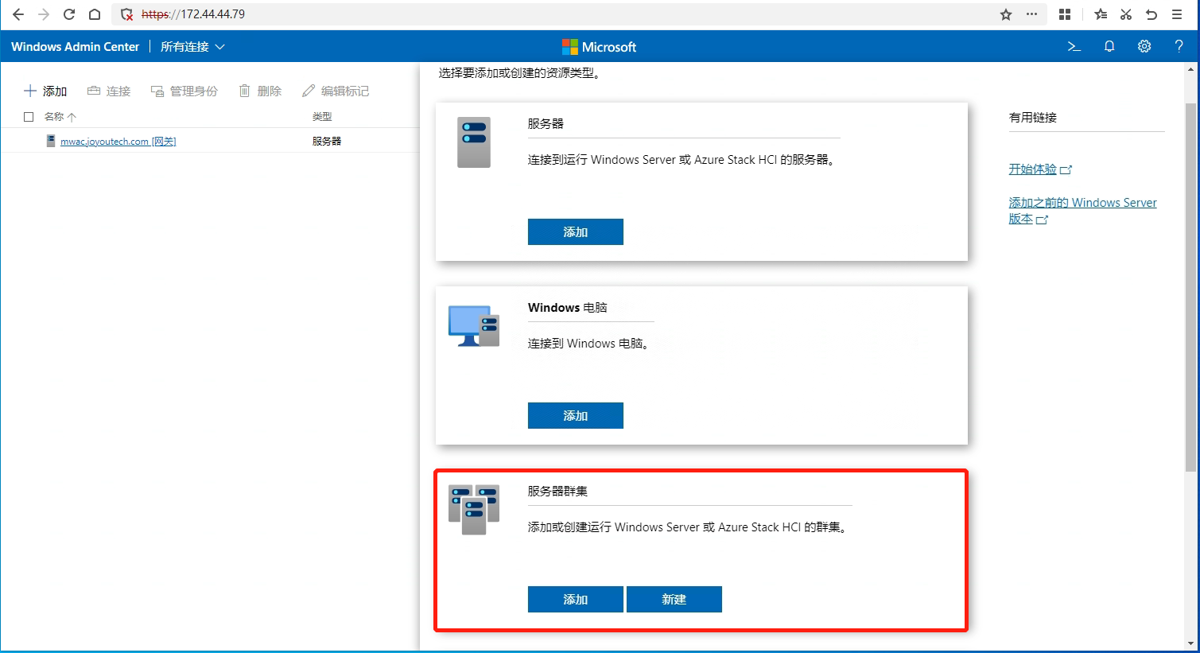Go back to the previous page
The image size is (1200, 653).
pyautogui.click(x=18, y=14)
